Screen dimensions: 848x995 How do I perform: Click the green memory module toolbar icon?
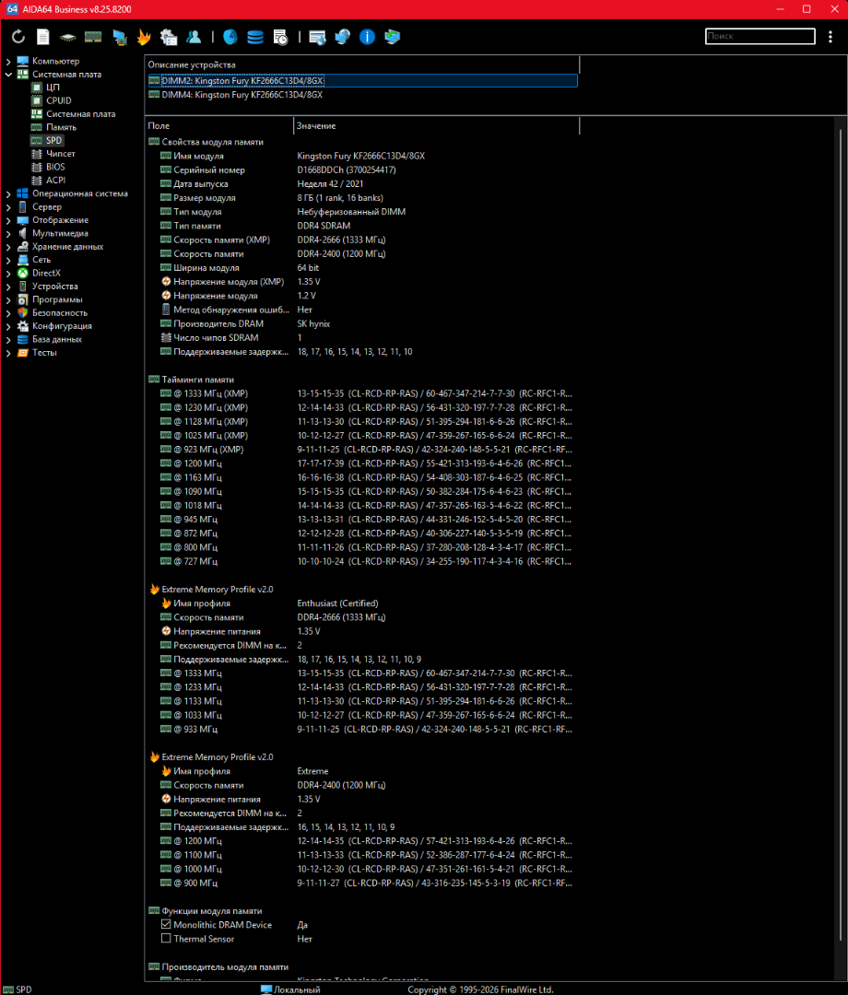coord(93,37)
